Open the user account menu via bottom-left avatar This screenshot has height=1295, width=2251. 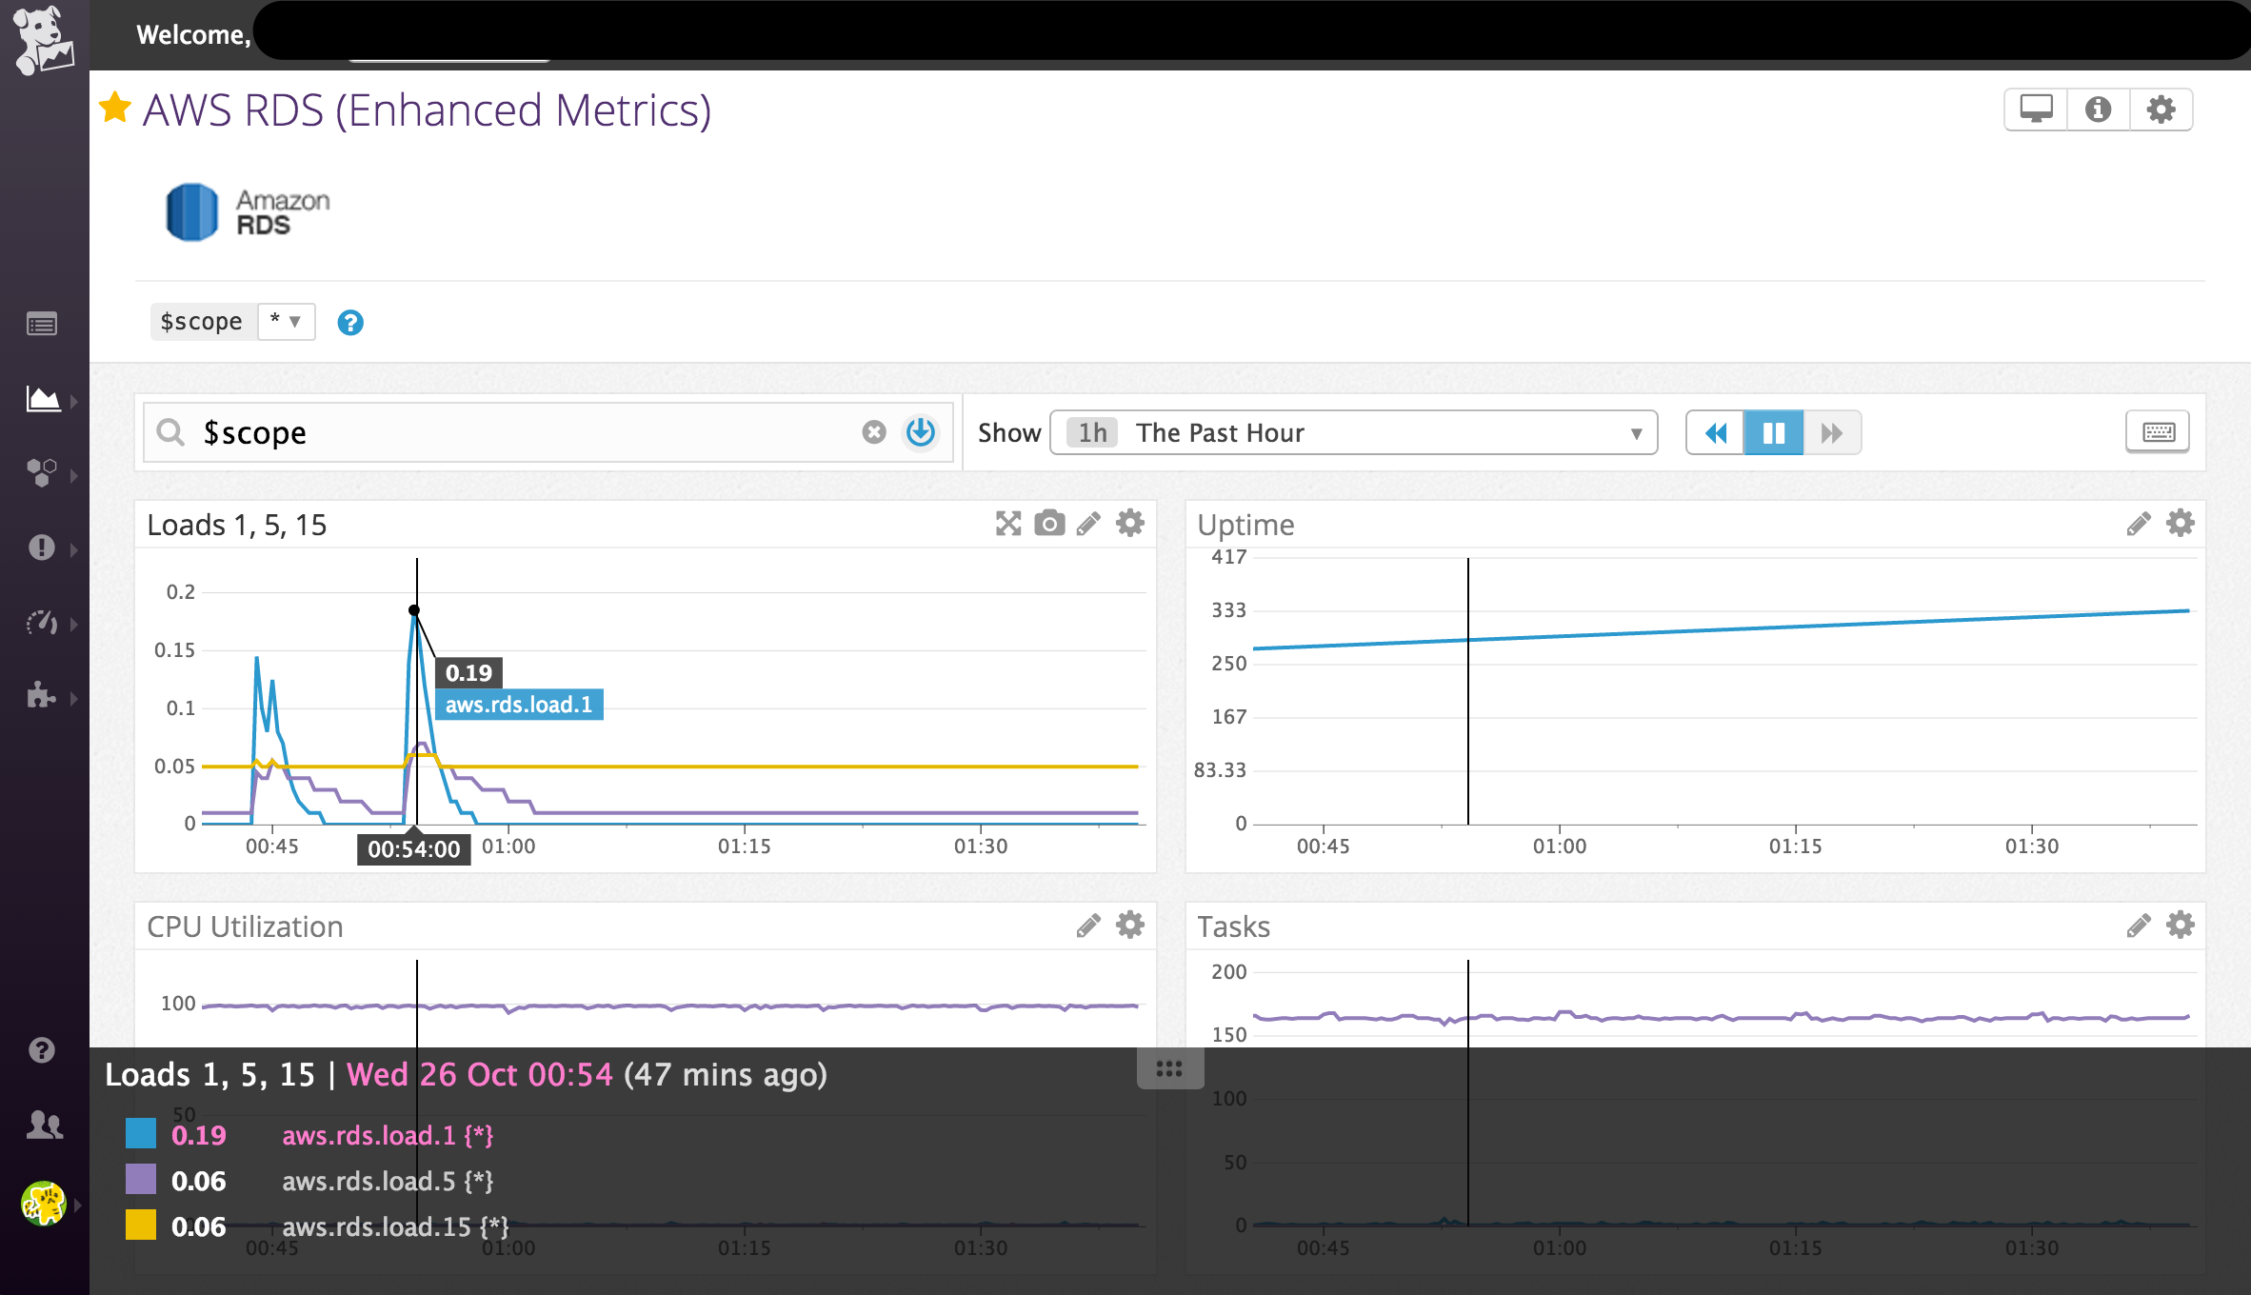coord(44,1203)
